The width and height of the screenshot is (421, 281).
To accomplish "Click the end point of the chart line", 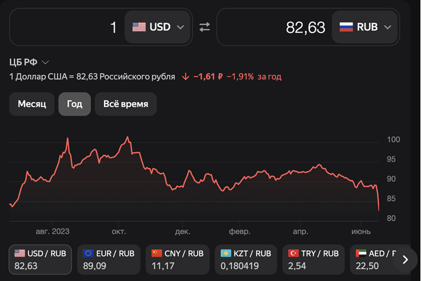I will point(379,210).
